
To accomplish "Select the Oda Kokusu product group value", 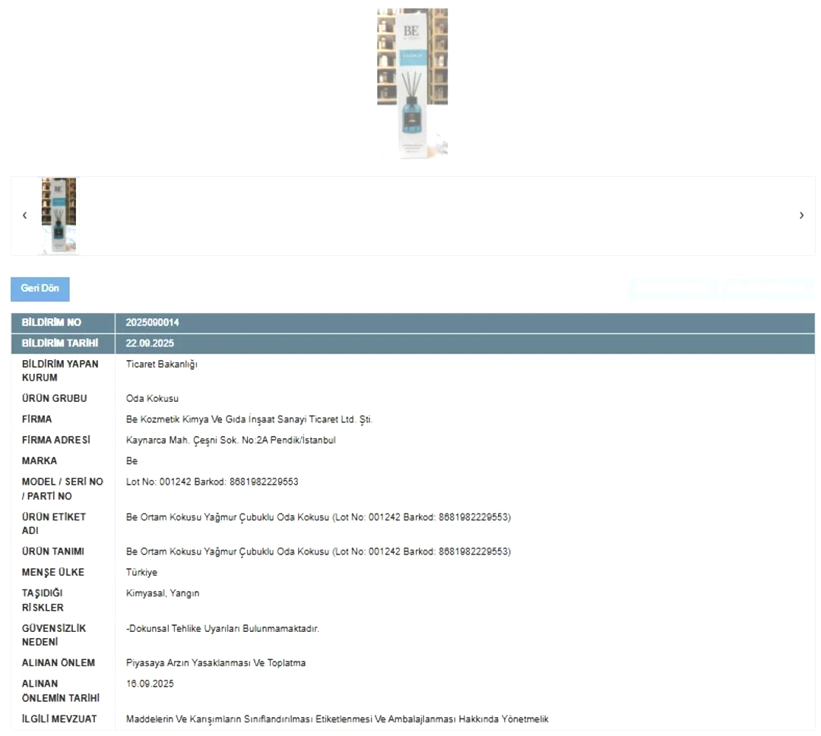I will [152, 399].
